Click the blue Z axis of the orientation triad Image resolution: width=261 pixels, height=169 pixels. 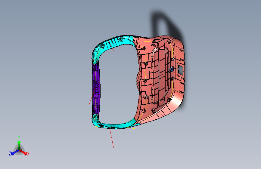(15, 152)
